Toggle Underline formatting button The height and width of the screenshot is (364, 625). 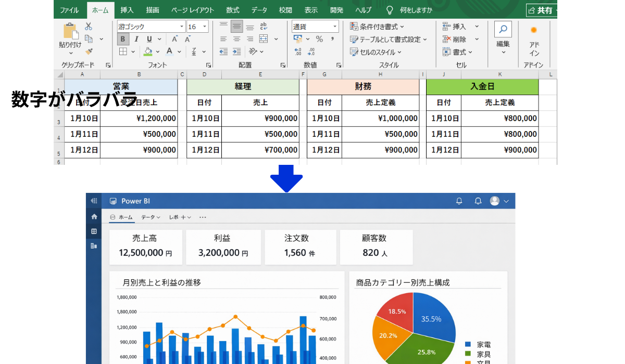149,39
